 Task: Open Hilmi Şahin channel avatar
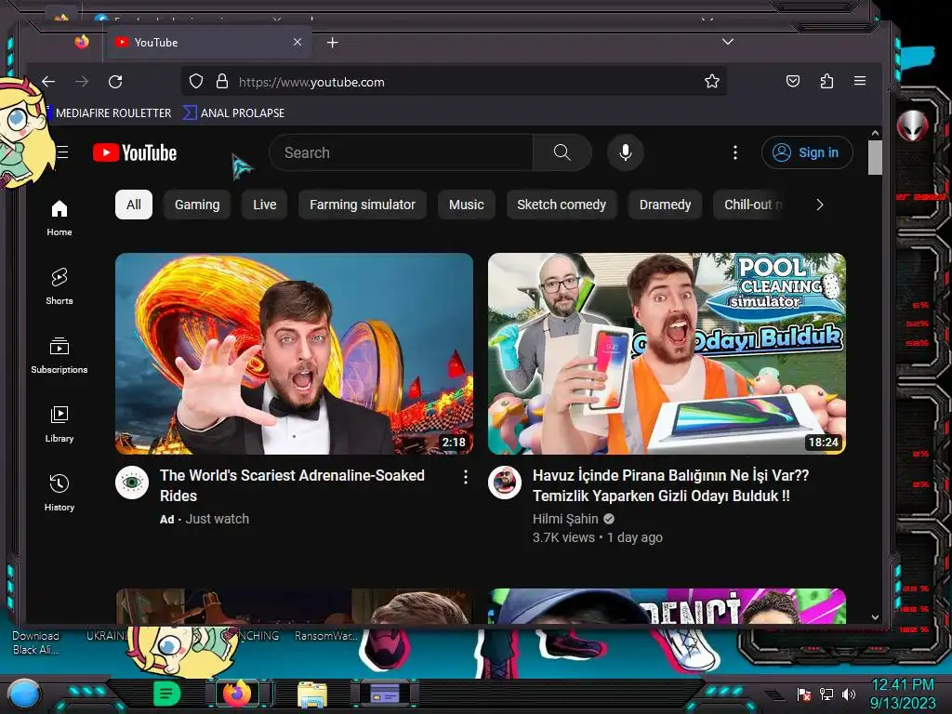coord(505,483)
